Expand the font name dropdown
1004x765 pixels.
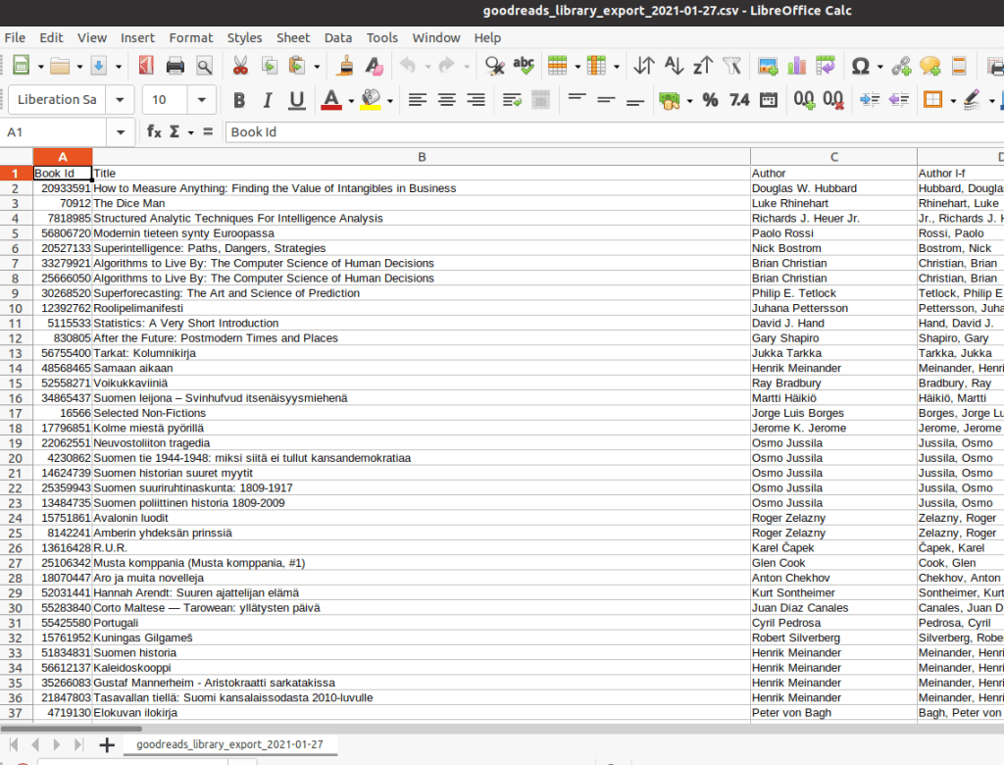click(x=121, y=99)
